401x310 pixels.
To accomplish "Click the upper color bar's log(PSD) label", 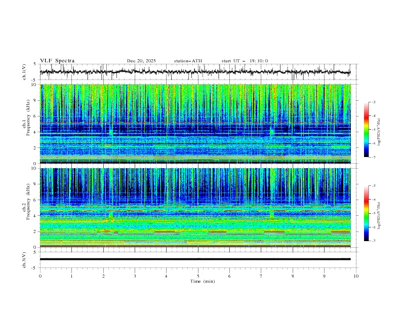I will coord(379,132).
